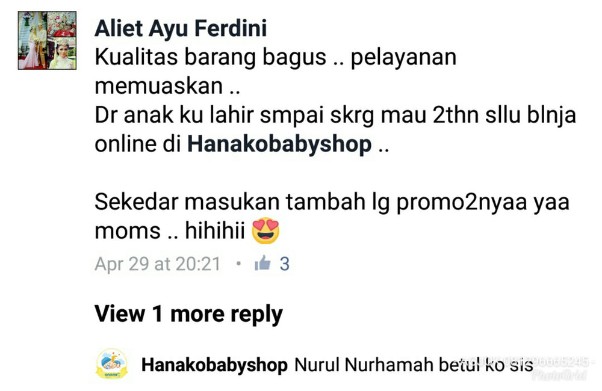Click the line 'Dr anak ku lahir'
This screenshot has width=602, height=391.
pos(335,115)
